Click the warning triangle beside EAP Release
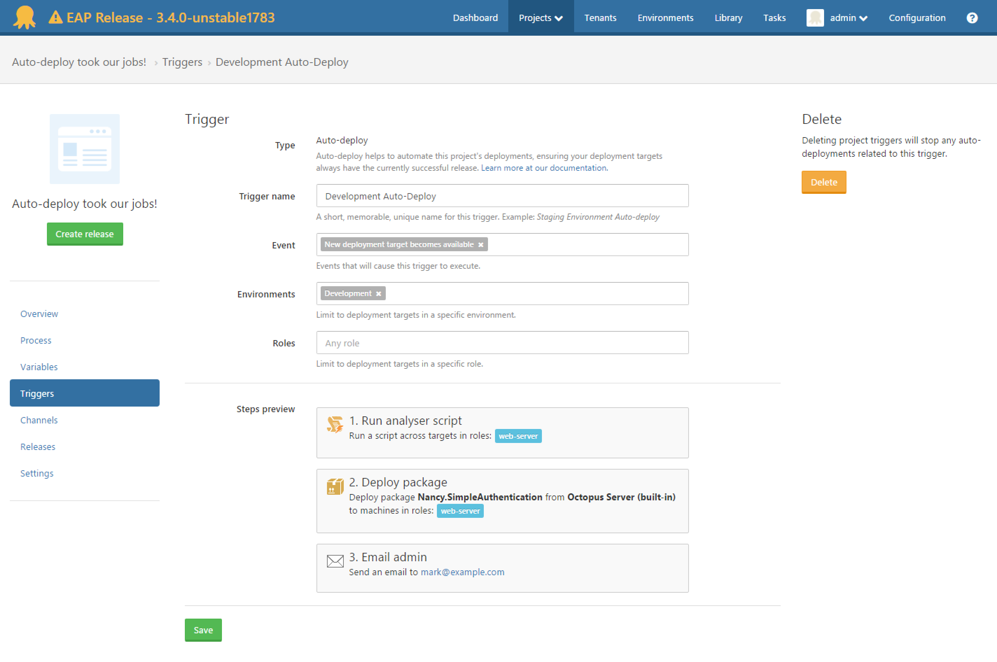This screenshot has height=662, width=997. coord(55,17)
